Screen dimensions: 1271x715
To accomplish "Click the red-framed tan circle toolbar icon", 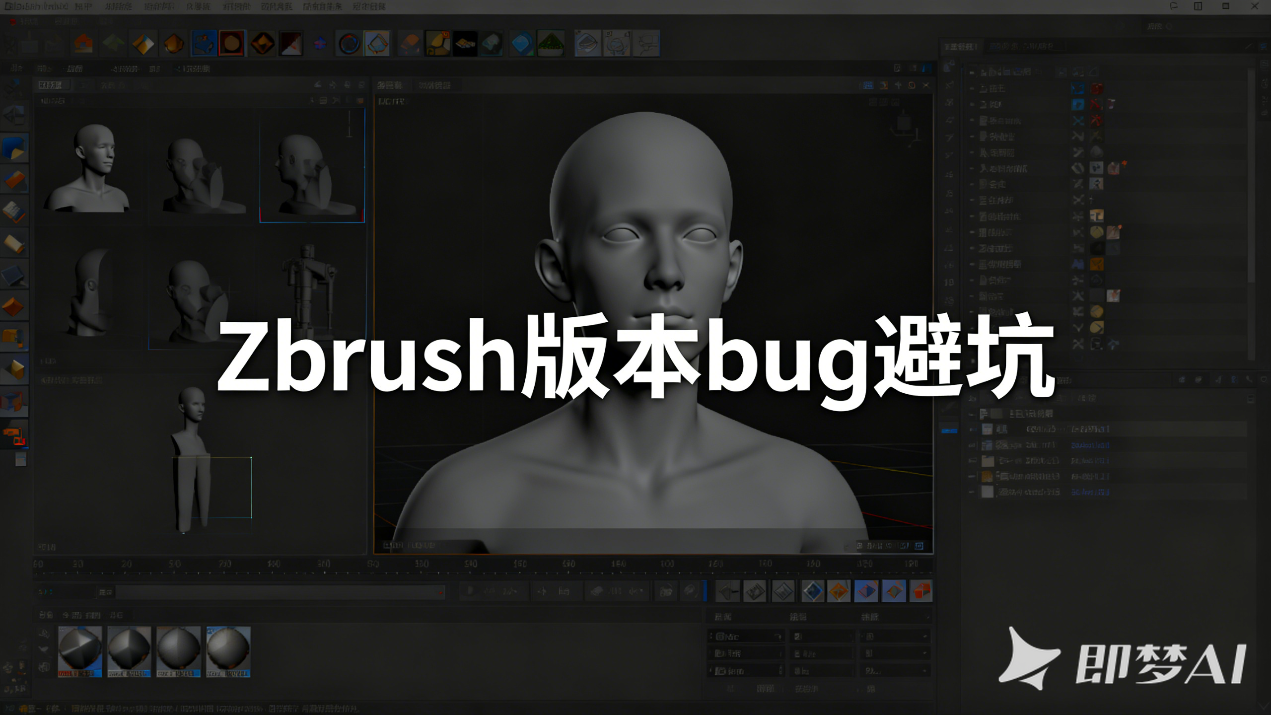I will coord(232,44).
